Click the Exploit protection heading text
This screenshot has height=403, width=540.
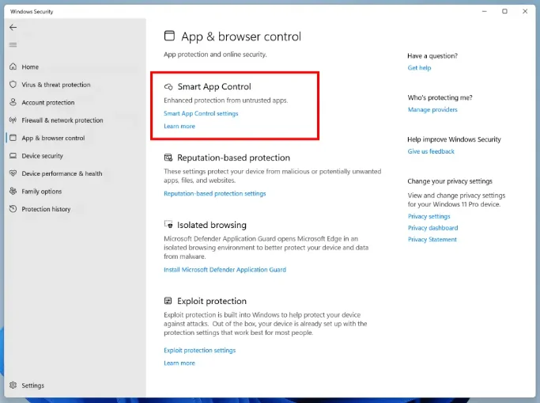[x=212, y=301]
